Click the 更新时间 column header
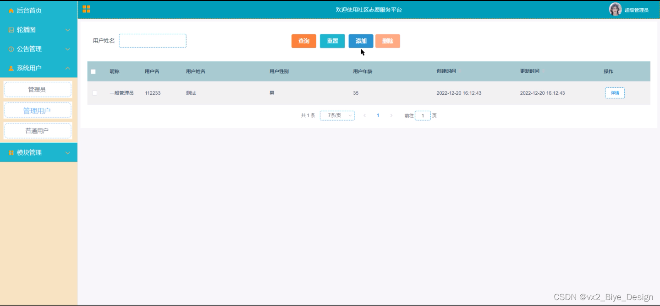Viewport: 660px width, 306px height. [529, 71]
